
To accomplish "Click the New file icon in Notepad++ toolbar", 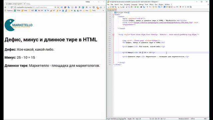I will pyautogui.click(x=108, y=7).
